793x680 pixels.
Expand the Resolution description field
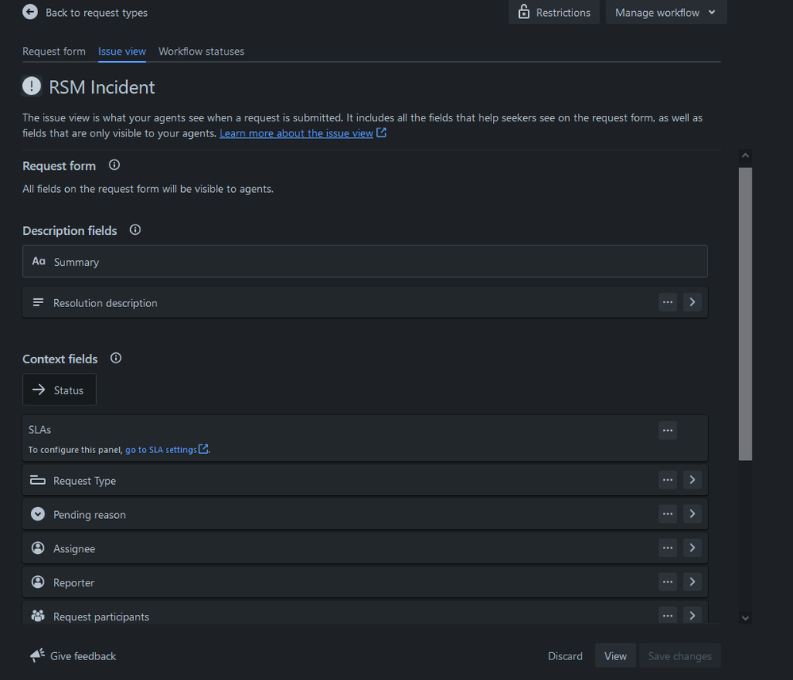[x=692, y=302]
